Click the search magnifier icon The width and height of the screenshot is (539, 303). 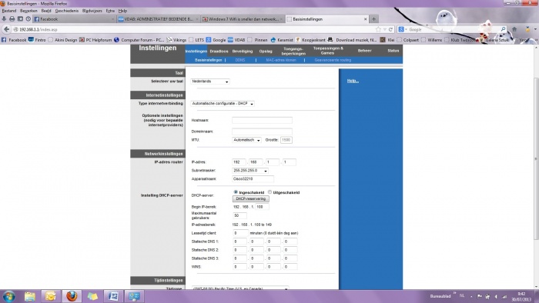(503, 29)
